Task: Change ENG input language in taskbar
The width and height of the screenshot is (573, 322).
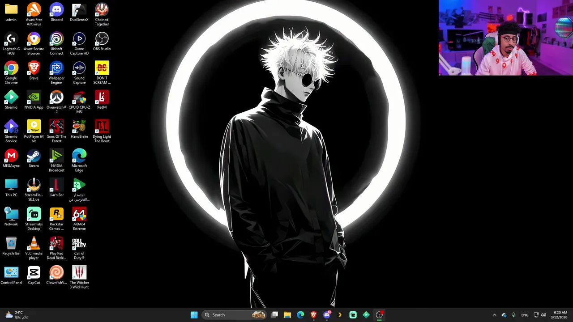Action: point(525,315)
